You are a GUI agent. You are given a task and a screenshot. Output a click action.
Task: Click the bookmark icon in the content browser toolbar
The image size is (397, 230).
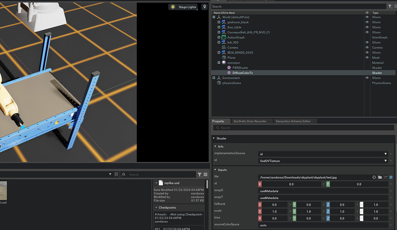point(116,174)
